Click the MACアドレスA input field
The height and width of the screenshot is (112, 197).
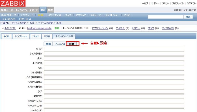point(114,101)
